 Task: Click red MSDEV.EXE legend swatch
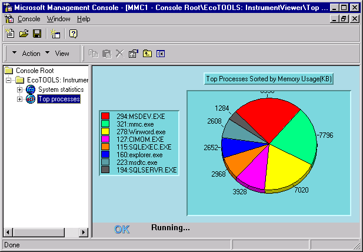tap(105, 116)
